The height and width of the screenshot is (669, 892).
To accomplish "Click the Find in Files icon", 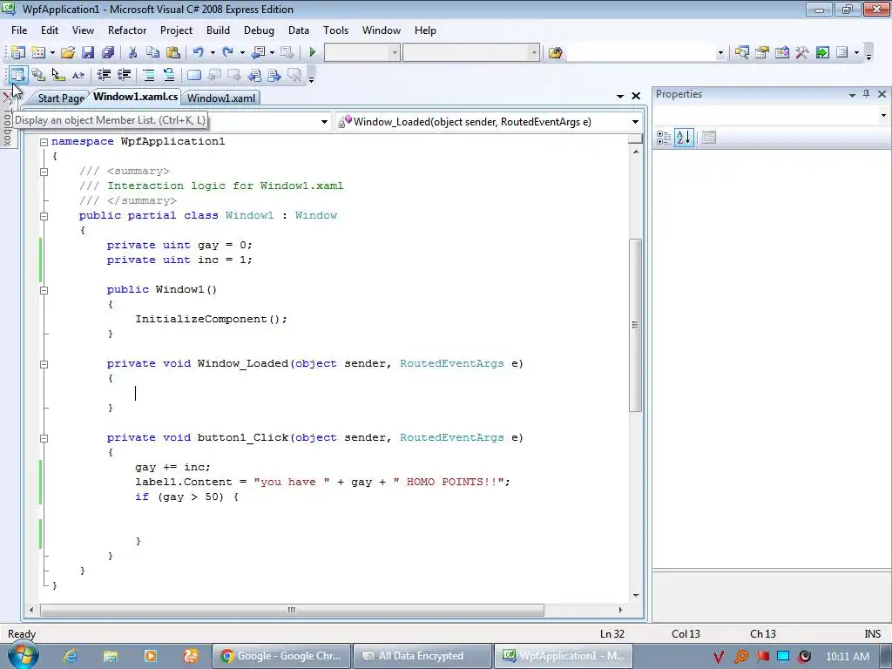I will coord(555,53).
